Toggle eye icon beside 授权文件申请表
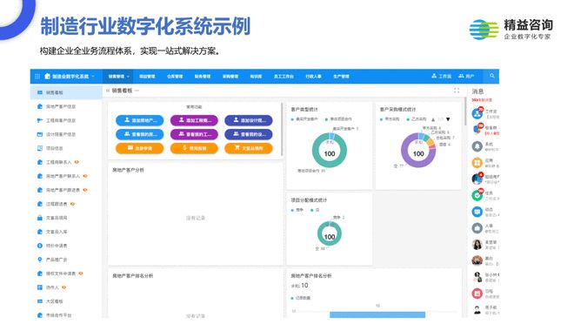This screenshot has height=324, width=574. pyautogui.click(x=81, y=273)
